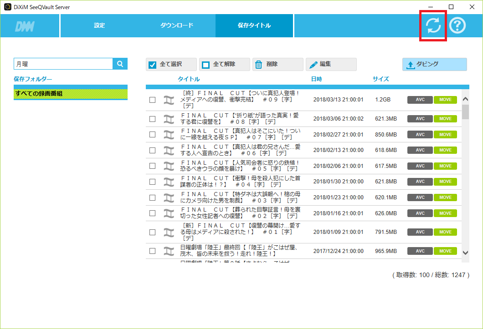Check the checkbox for ＃01 復讐の幕開け episode

pos(152,232)
